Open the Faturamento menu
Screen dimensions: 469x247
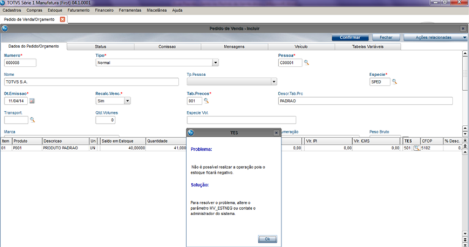click(x=79, y=10)
